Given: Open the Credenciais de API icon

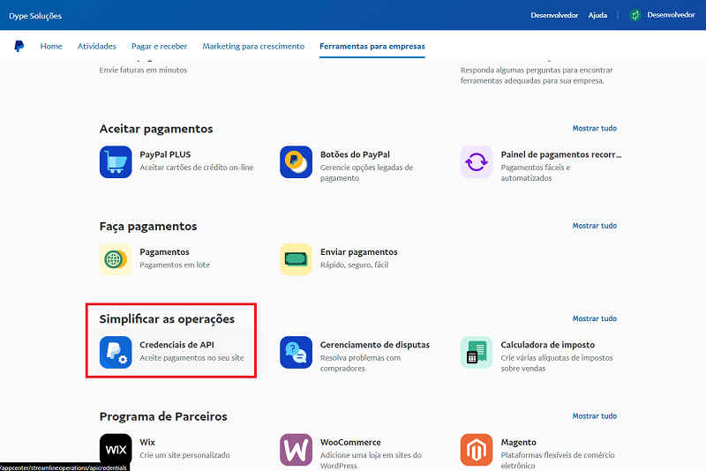Looking at the screenshot, I should [116, 352].
